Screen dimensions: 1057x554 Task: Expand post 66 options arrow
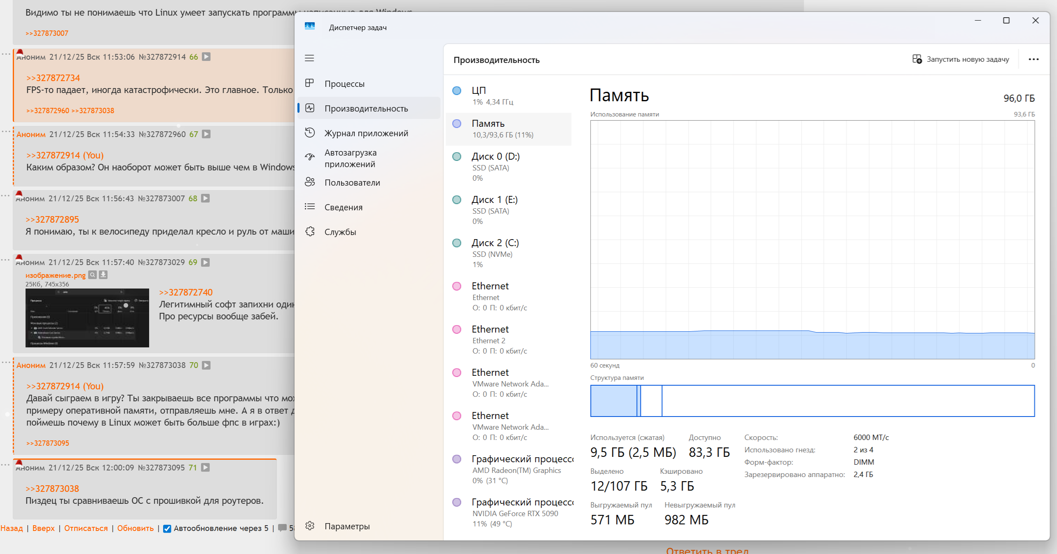[206, 57]
